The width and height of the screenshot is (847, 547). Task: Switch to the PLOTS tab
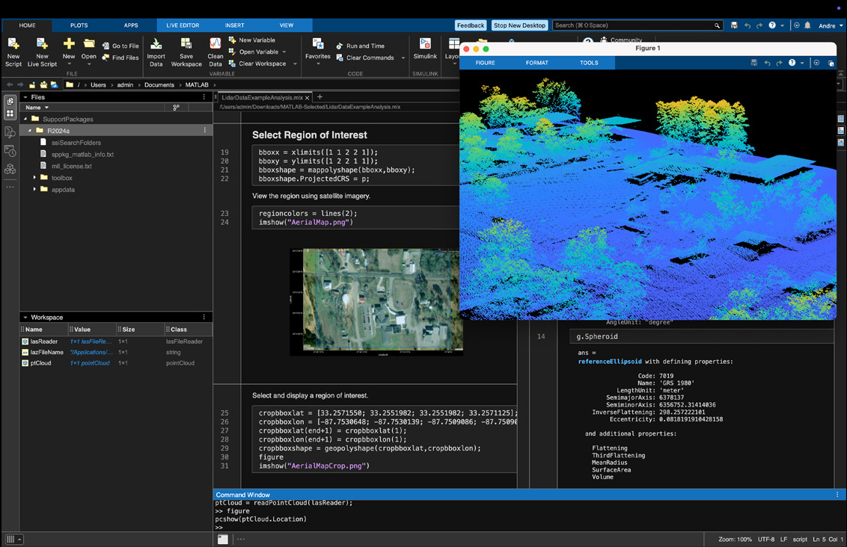point(79,25)
